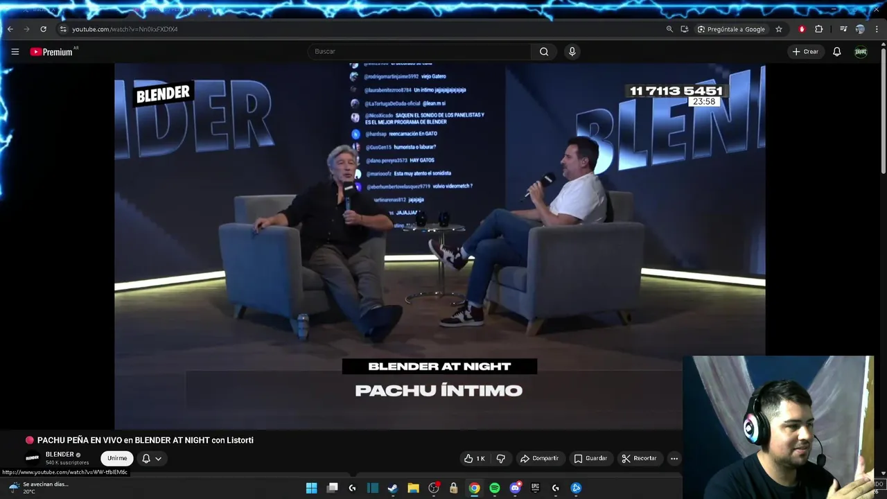Open Spotify from the taskbar
The image size is (887, 499).
pyautogui.click(x=495, y=488)
